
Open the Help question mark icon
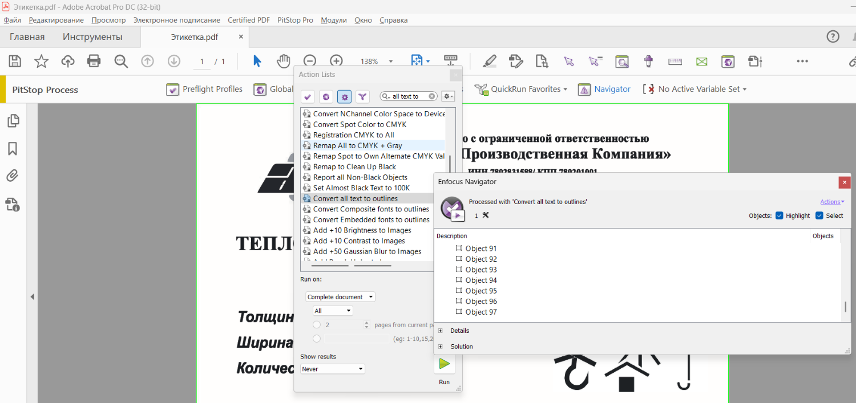point(833,36)
